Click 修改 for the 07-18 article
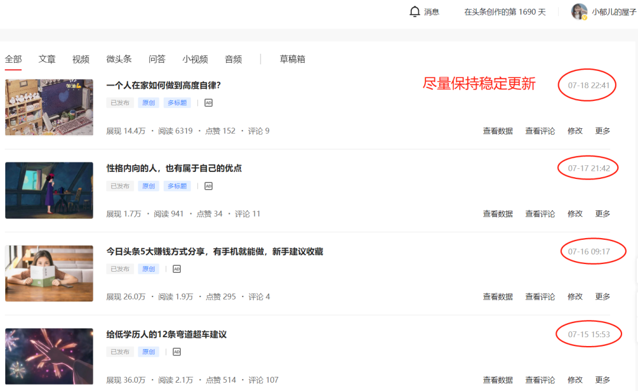 pyautogui.click(x=575, y=131)
